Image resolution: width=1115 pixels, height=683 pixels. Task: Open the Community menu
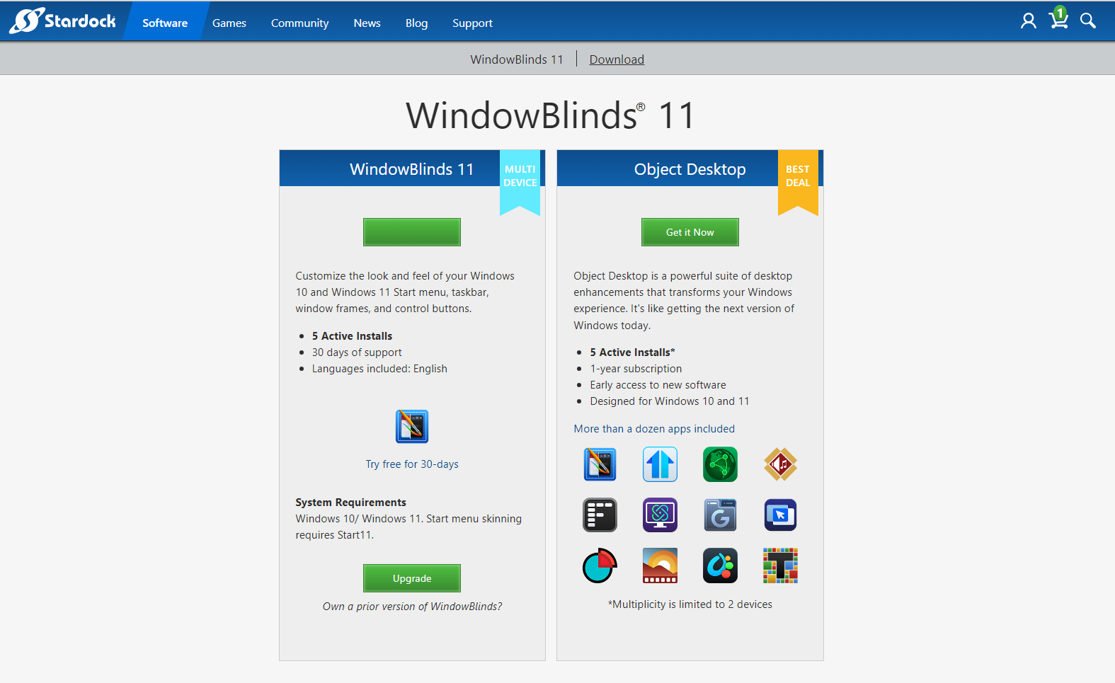(x=300, y=23)
